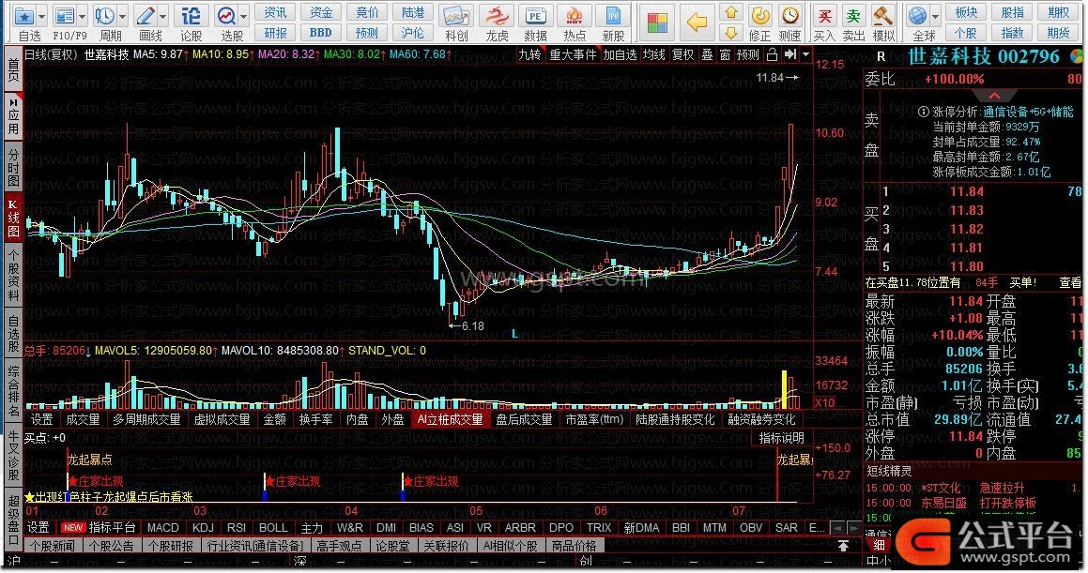Click the 周期 clock period icon
This screenshot has width=1088, height=573.
pyautogui.click(x=105, y=15)
